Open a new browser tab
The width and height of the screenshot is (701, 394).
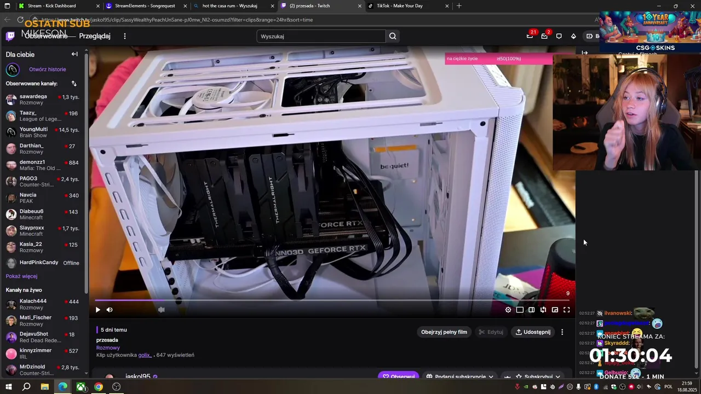[459, 6]
